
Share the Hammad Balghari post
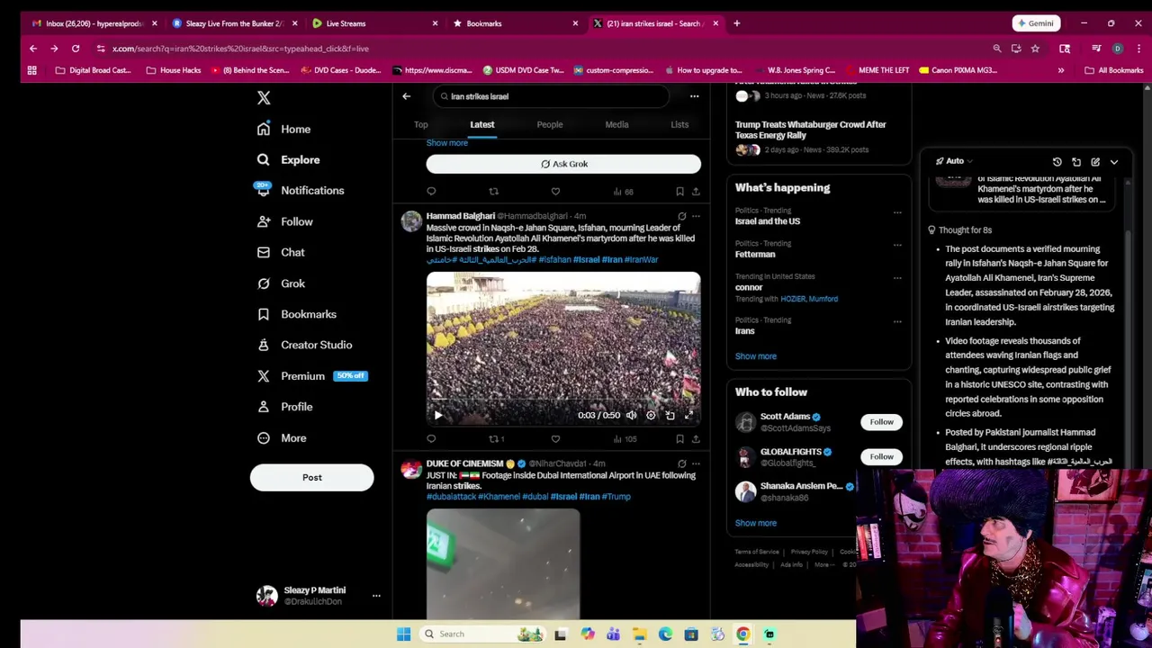pyautogui.click(x=696, y=439)
